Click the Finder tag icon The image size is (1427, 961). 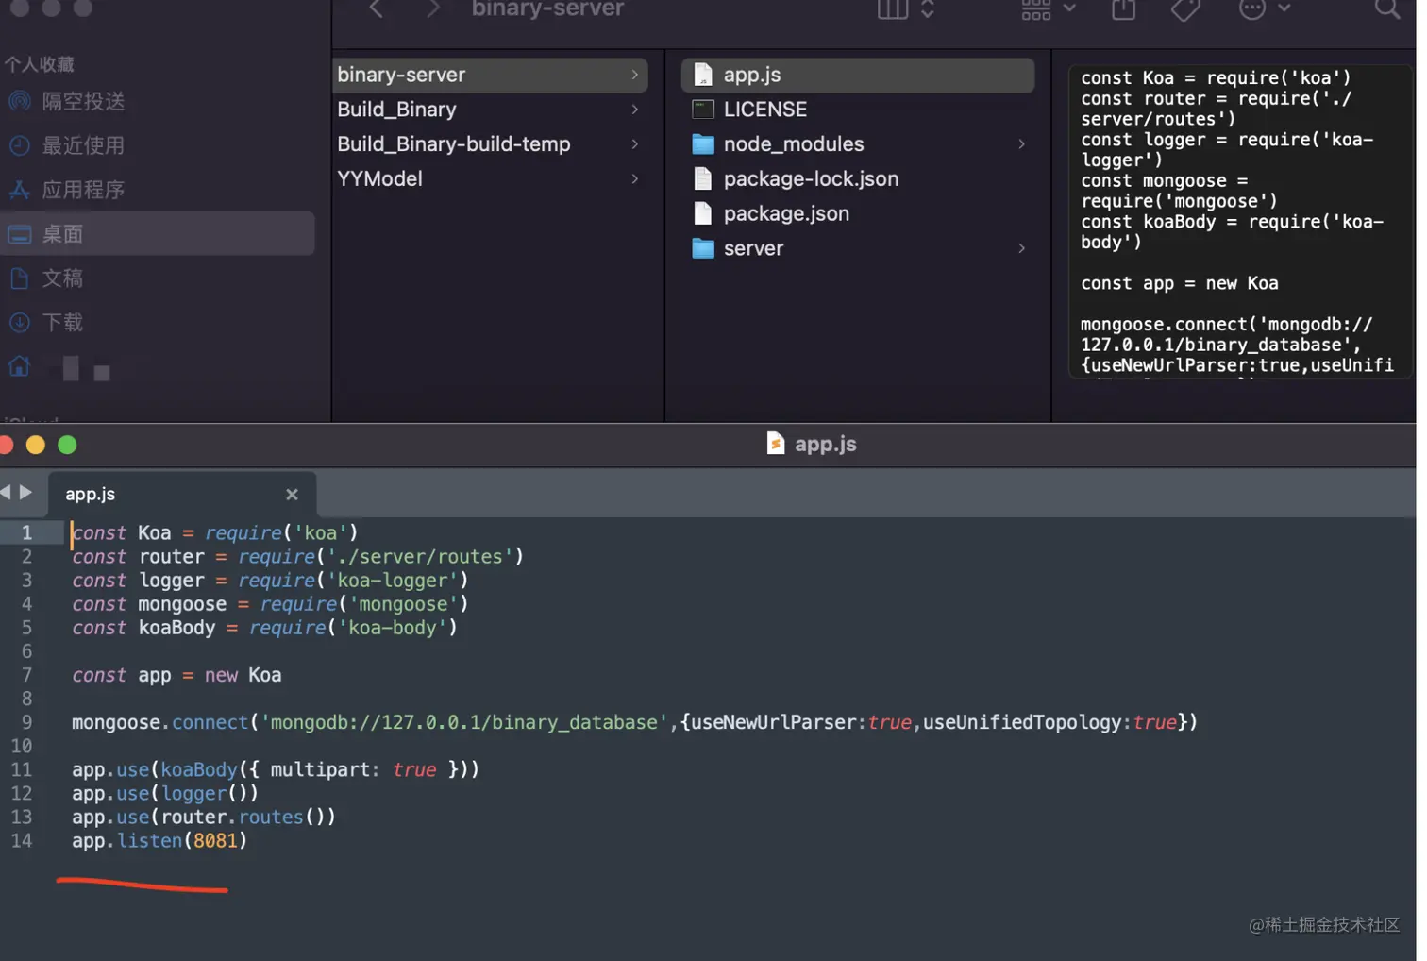(1185, 9)
